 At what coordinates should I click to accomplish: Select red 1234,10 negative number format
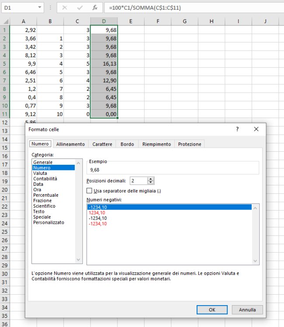(97, 212)
